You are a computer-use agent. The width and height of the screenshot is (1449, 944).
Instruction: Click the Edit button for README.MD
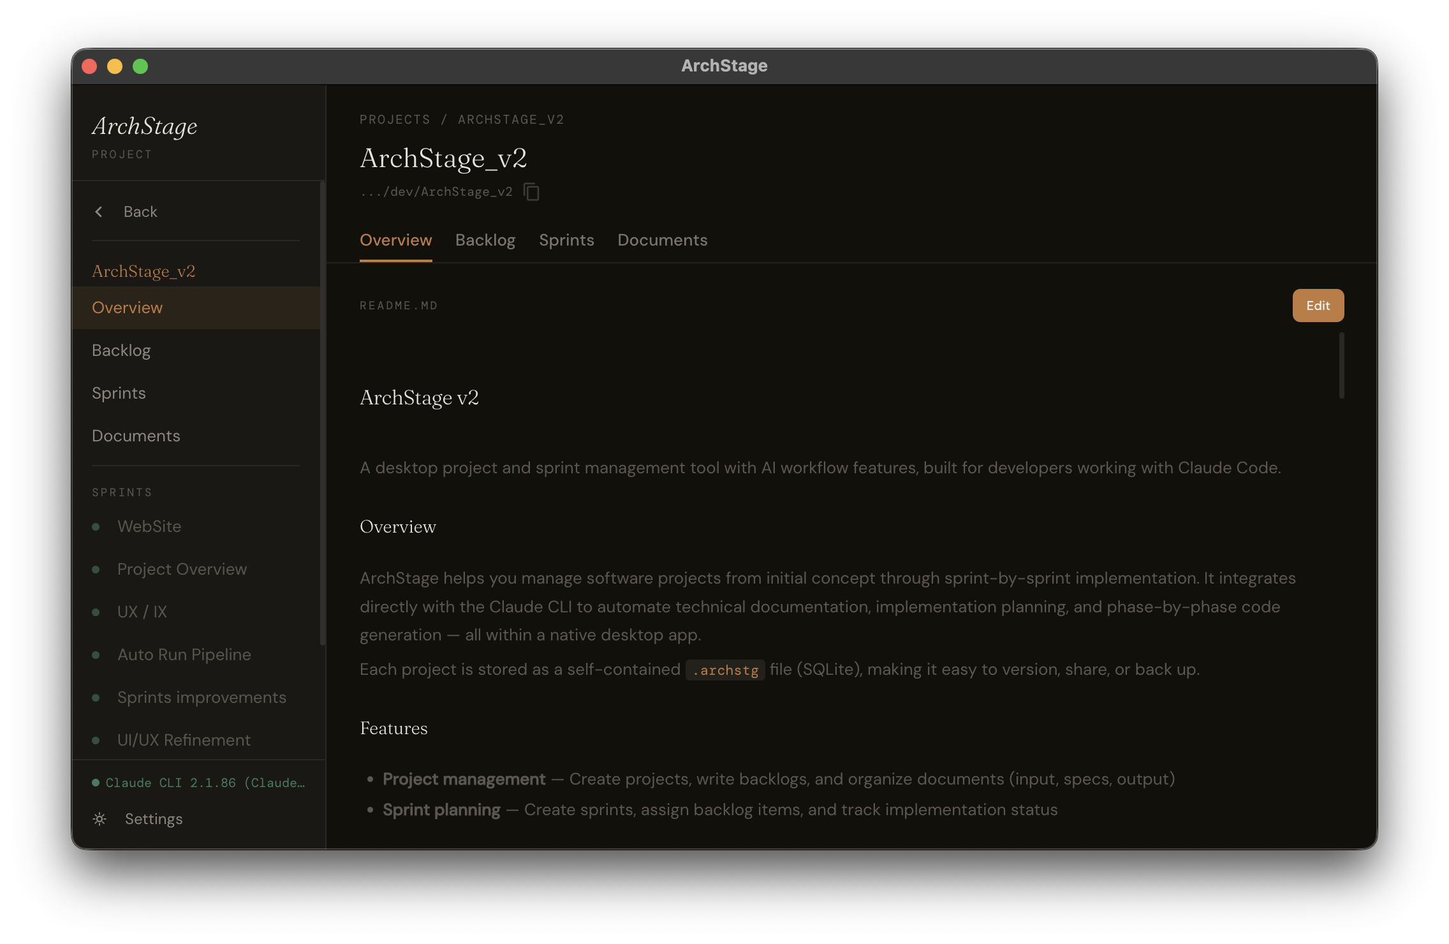(x=1318, y=305)
